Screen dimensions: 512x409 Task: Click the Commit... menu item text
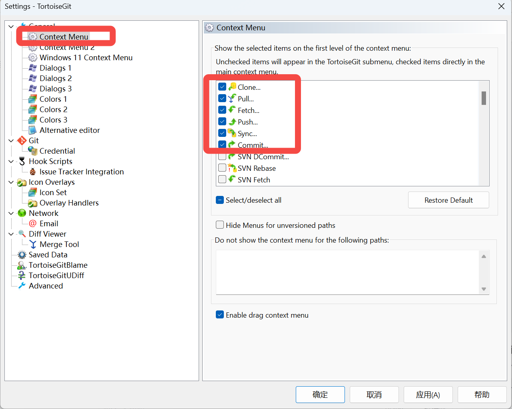253,145
